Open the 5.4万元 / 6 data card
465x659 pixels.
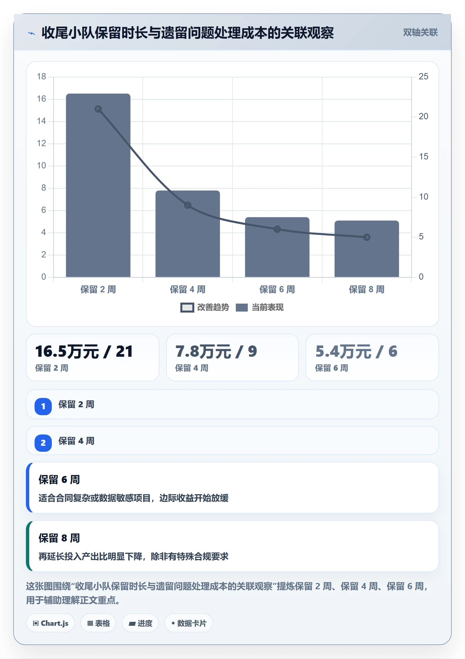372,357
